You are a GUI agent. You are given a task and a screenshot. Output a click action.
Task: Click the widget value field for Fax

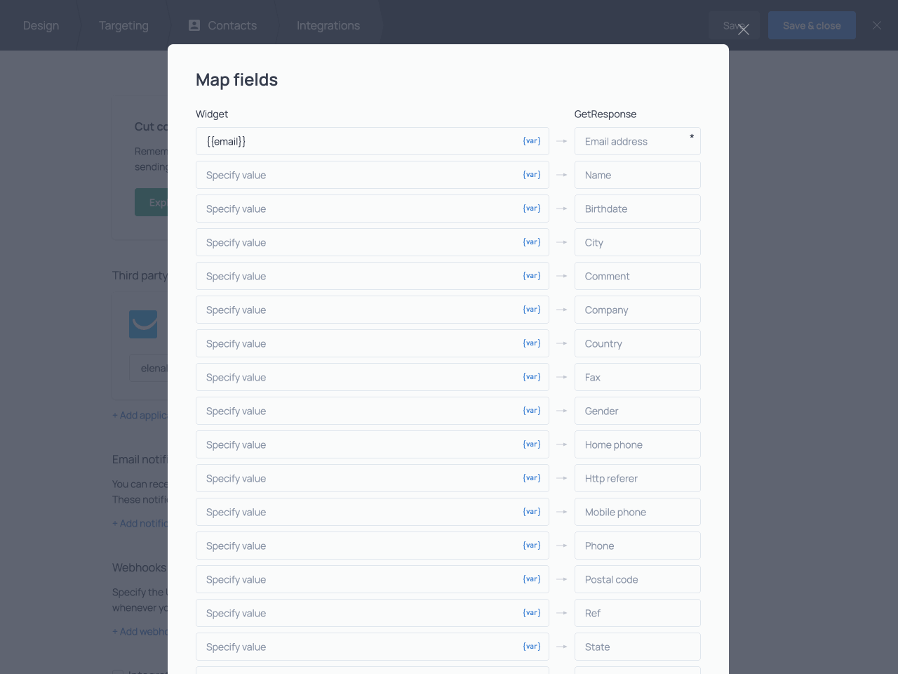[x=358, y=377]
